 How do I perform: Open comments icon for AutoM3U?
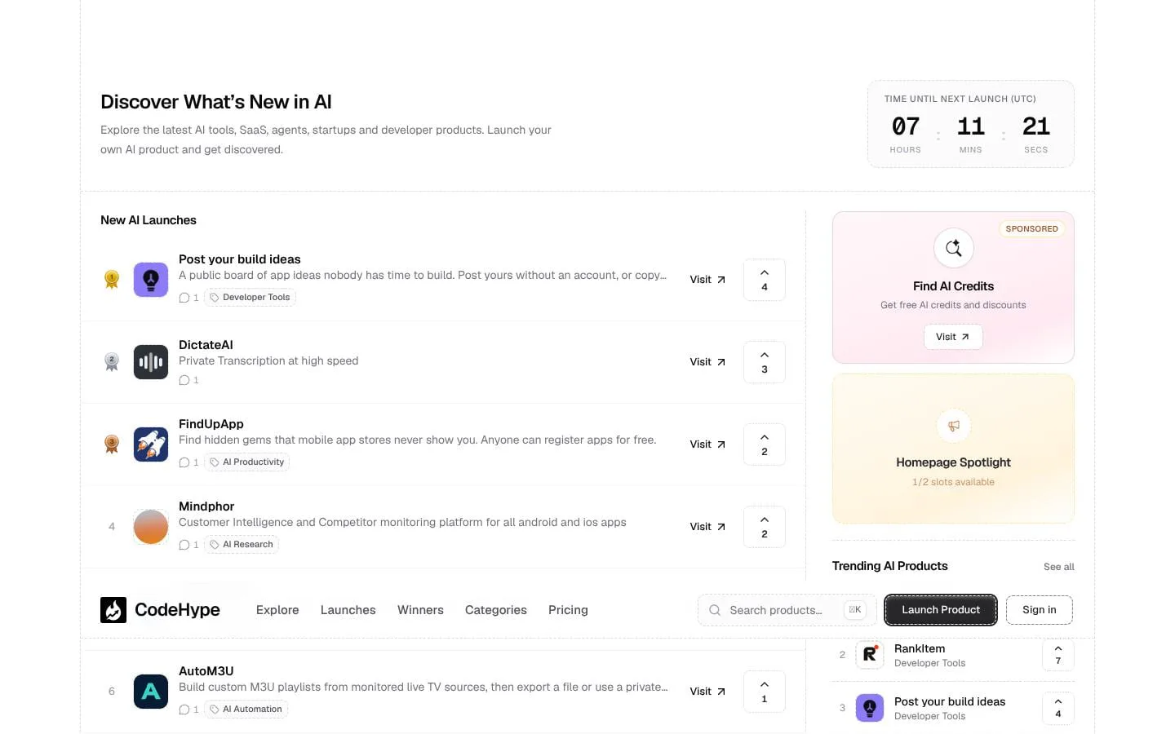tap(184, 710)
